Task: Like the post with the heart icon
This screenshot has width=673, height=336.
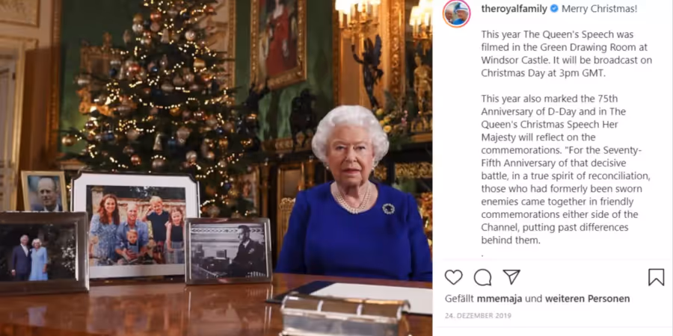Action: (x=453, y=277)
